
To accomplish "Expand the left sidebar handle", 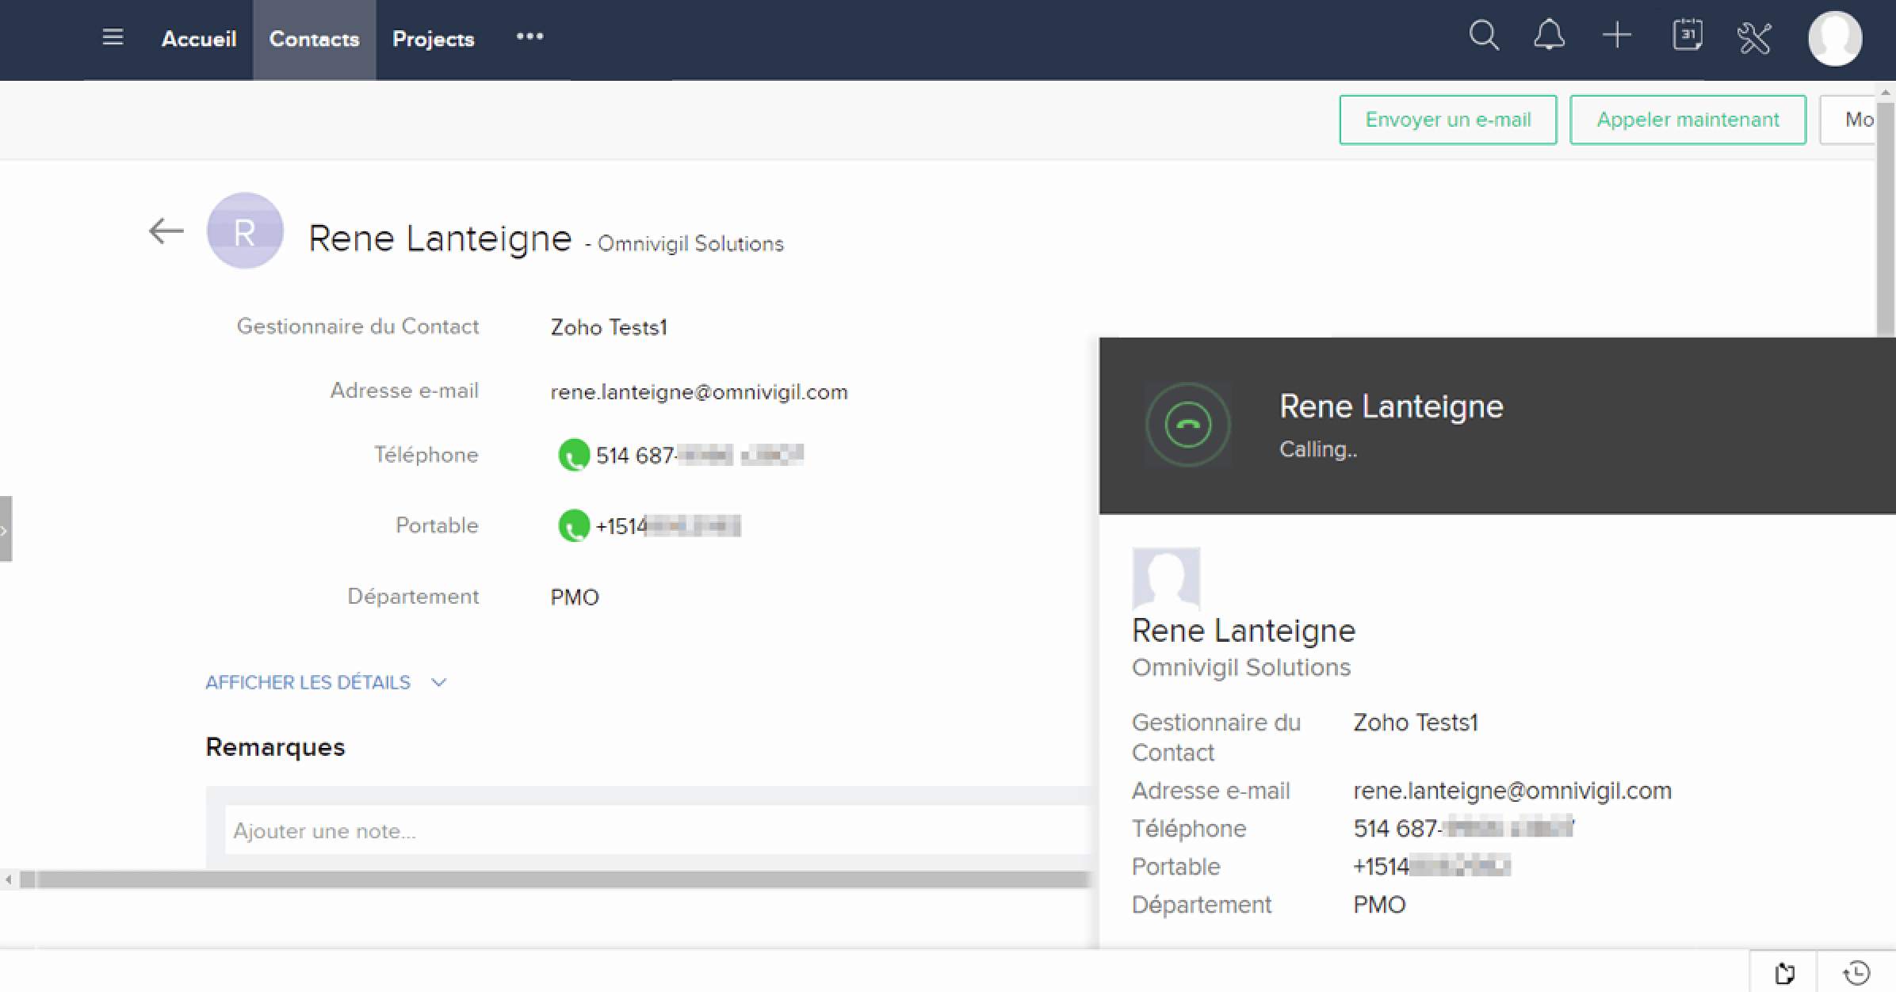I will point(6,528).
